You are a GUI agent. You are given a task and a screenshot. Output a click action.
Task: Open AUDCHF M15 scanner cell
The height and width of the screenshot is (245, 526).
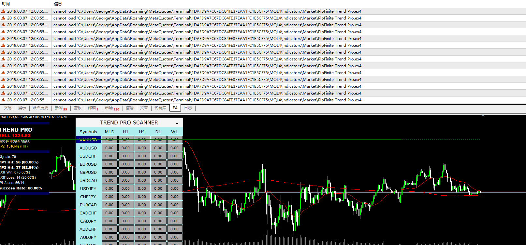click(x=110, y=229)
